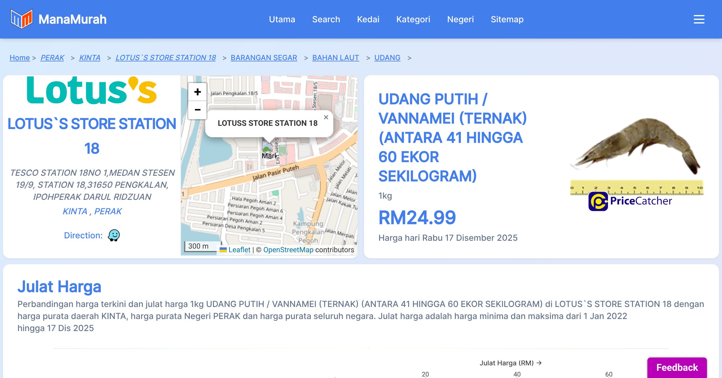This screenshot has height=378, width=722.
Task: Zoom out on the map
Action: [197, 110]
